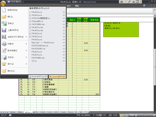The image size is (156, 117).
Task: Redo with the Quick Access arrow icon
Action: coord(17,2)
